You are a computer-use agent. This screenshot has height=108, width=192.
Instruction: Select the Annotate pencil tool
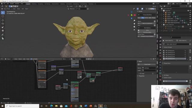click(3, 35)
